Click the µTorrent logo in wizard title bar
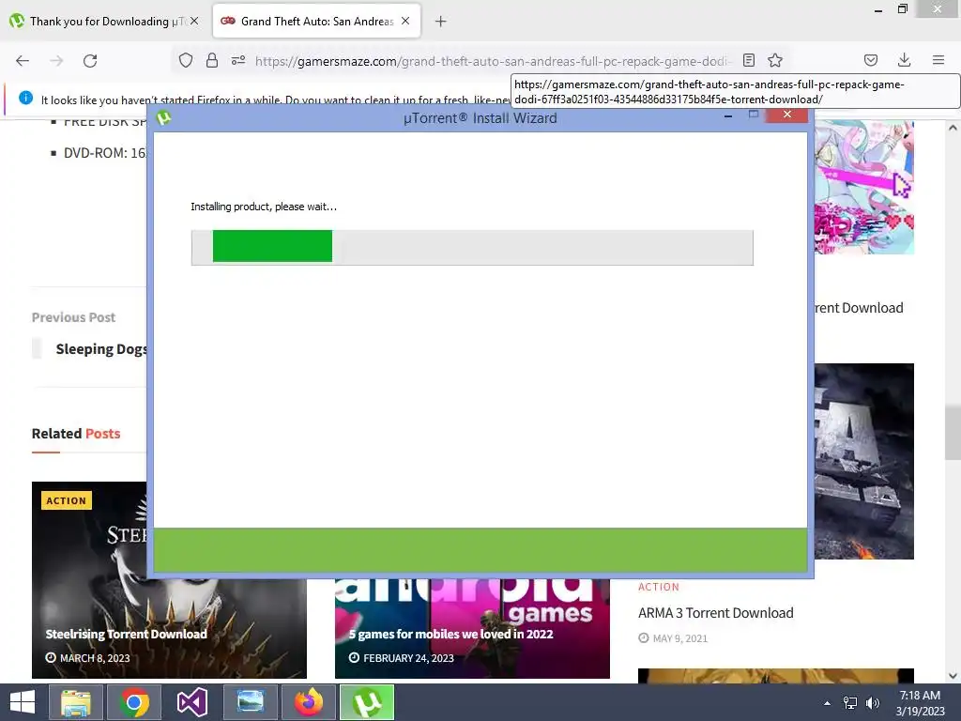Image resolution: width=961 pixels, height=721 pixels. pyautogui.click(x=163, y=117)
